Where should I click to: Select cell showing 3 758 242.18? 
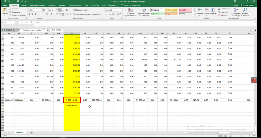tap(72, 100)
